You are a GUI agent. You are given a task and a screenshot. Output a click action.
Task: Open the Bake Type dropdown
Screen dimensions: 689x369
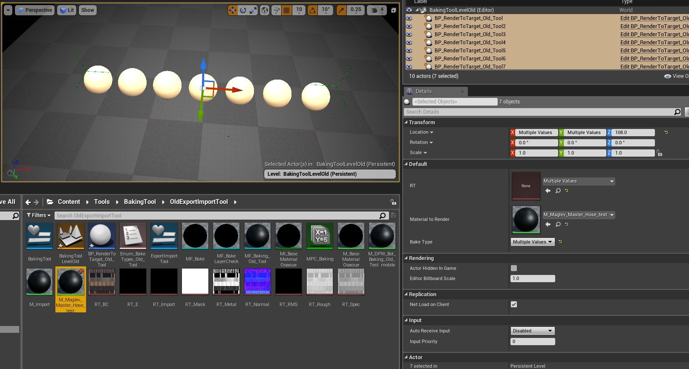tap(533, 242)
